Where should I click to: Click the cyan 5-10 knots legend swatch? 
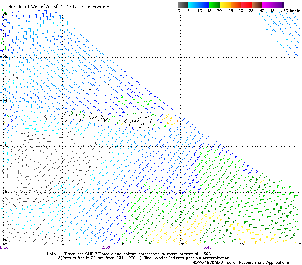click(193, 5)
